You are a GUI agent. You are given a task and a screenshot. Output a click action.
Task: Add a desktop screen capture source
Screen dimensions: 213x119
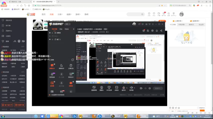(x=94, y=88)
